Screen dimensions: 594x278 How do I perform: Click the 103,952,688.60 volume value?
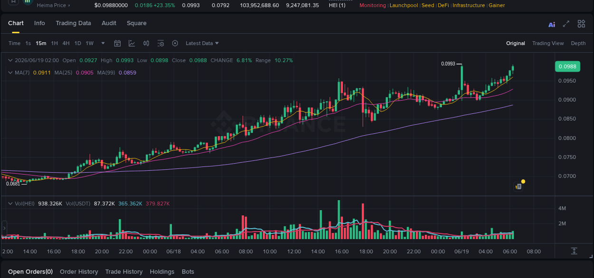tap(259, 6)
